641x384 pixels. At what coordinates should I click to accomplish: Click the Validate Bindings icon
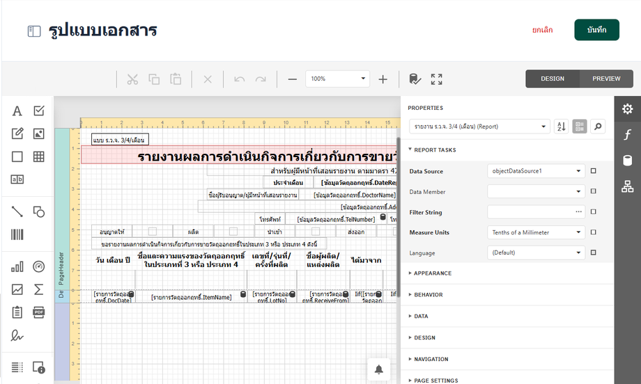click(x=415, y=79)
